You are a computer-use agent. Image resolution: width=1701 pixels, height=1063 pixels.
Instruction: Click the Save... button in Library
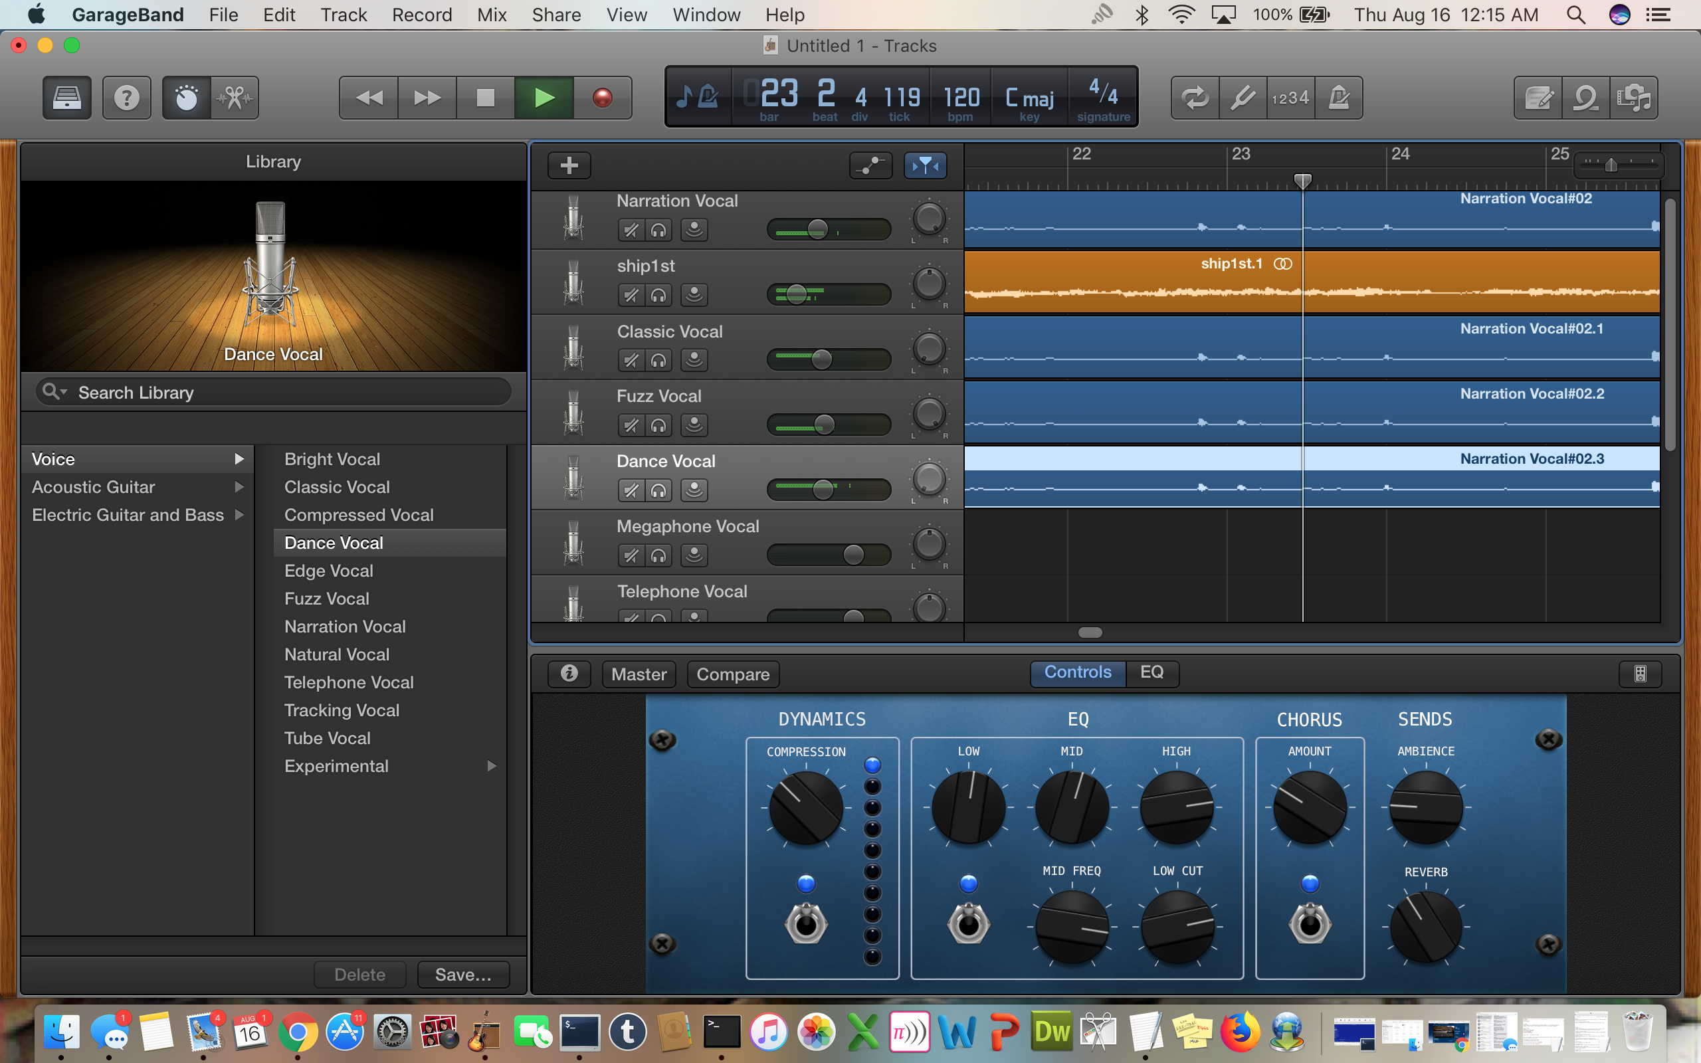462,975
